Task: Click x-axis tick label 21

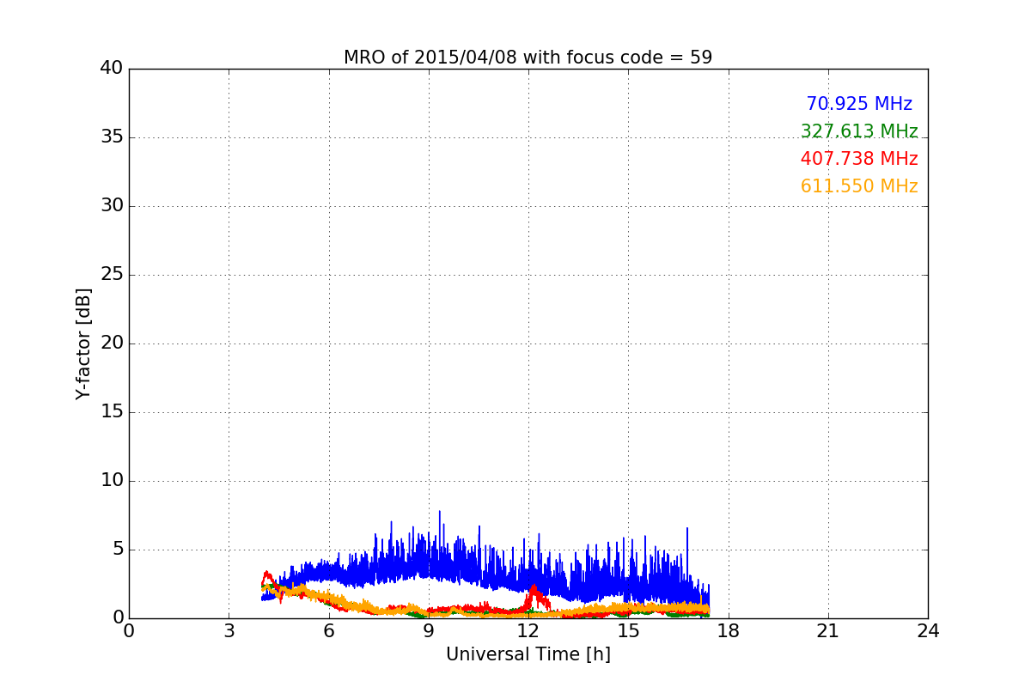Action: [x=828, y=631]
